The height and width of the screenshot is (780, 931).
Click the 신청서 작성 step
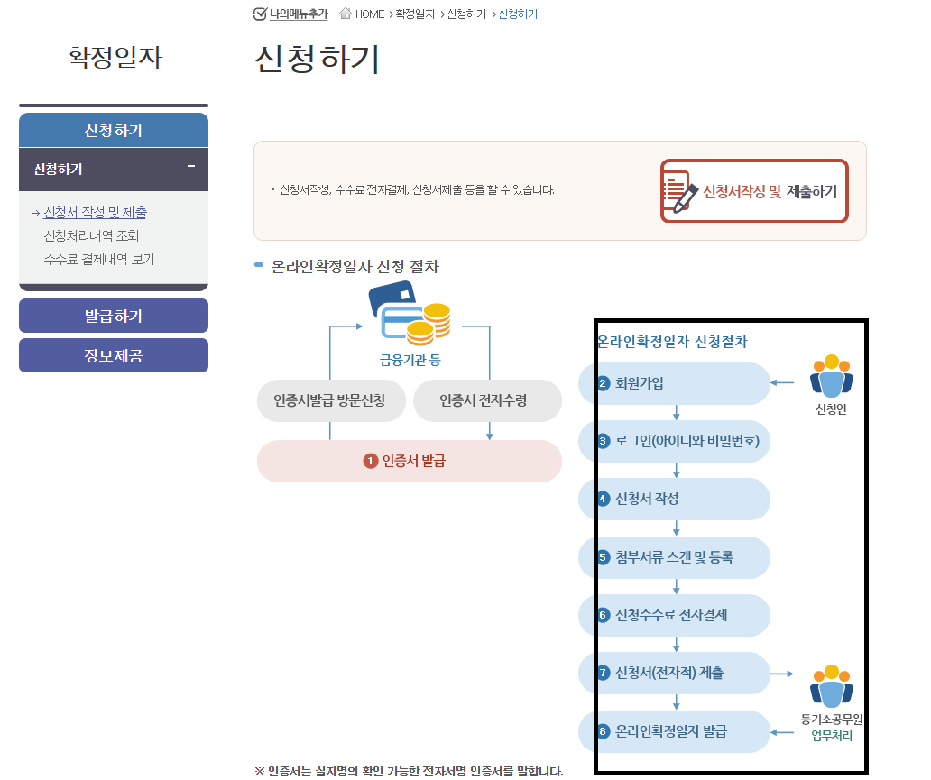[x=674, y=499]
